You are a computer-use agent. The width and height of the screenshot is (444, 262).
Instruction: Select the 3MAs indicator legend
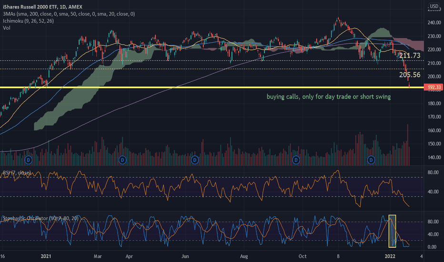(69, 14)
